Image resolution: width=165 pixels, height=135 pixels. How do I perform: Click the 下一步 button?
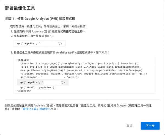pyautogui.click(x=150, y=126)
